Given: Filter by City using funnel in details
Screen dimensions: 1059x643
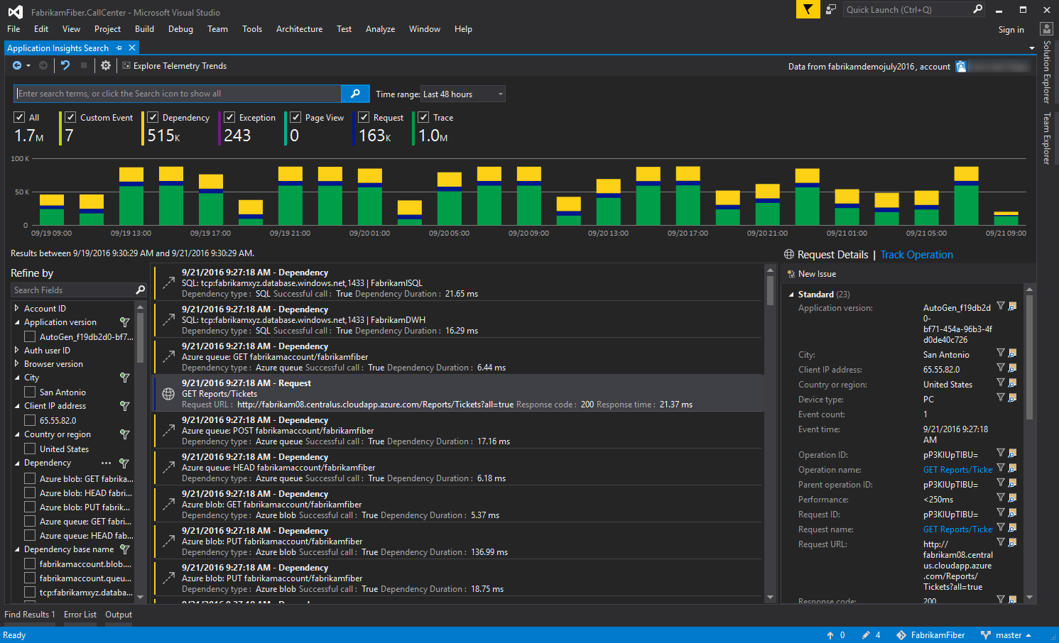Looking at the screenshot, I should pyautogui.click(x=1001, y=353).
